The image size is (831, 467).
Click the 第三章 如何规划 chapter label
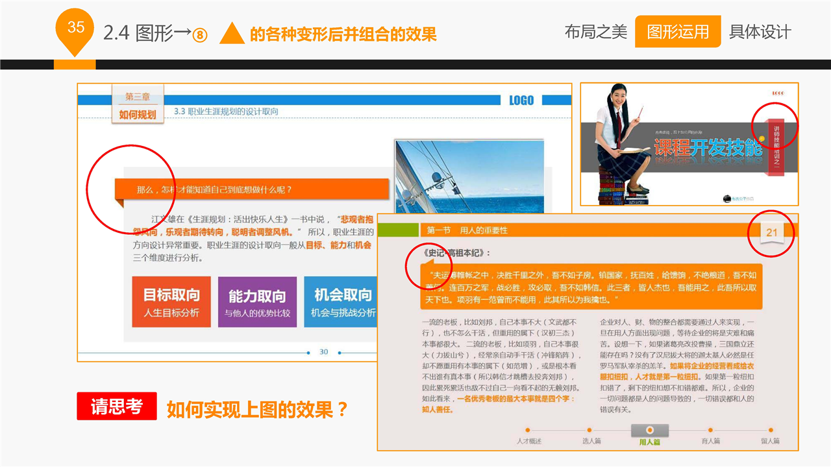(137, 105)
